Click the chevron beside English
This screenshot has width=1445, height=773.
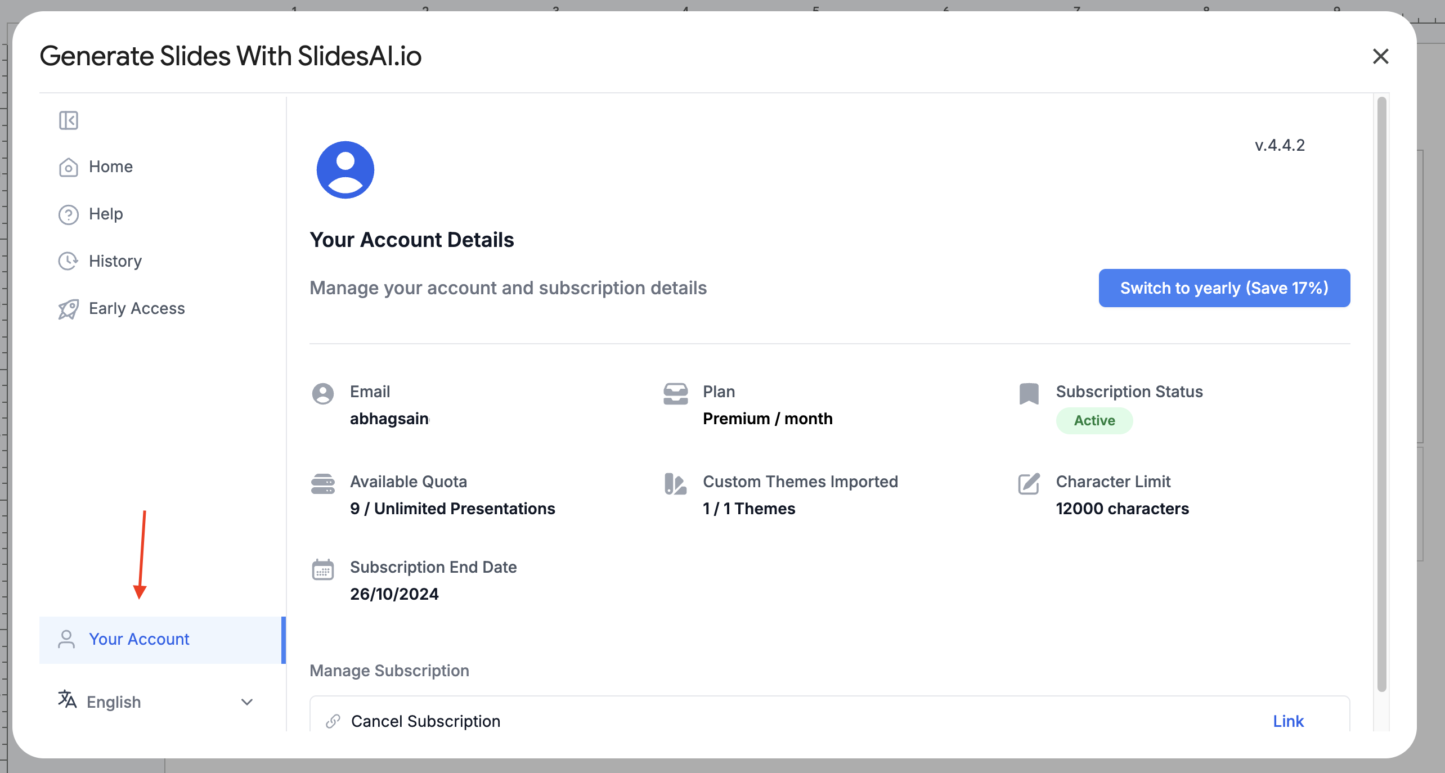247,702
